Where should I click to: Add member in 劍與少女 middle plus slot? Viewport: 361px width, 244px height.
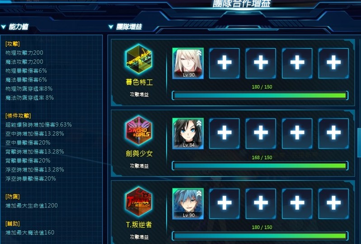click(261, 133)
